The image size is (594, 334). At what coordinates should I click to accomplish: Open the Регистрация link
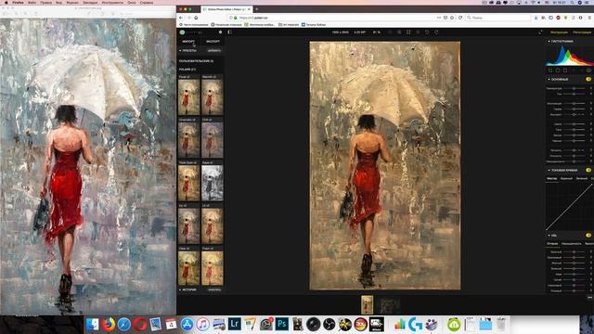(x=582, y=32)
